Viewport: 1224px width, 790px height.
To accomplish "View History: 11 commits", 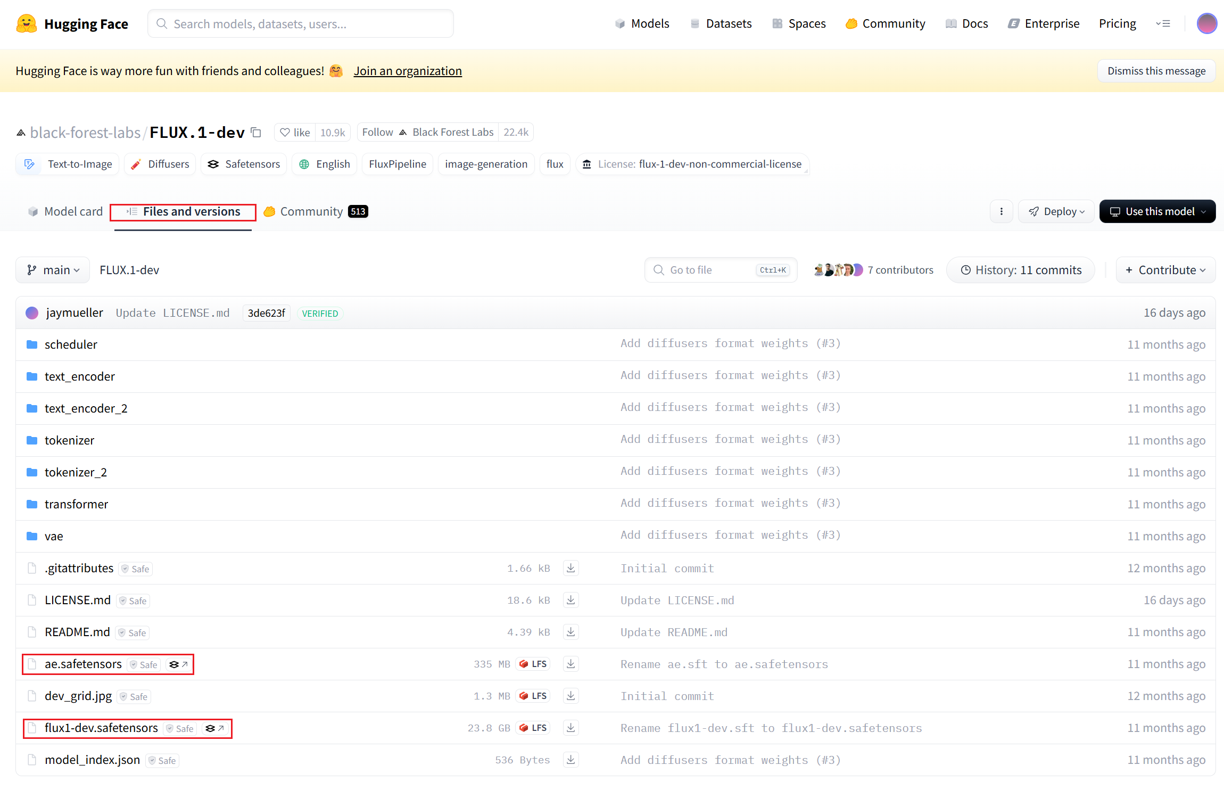I will pos(1021,270).
